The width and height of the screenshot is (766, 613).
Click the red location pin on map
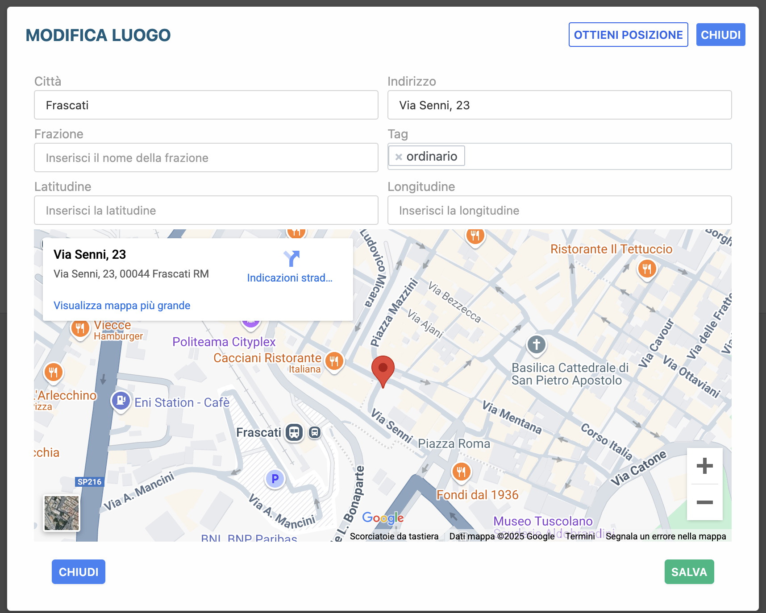coord(383,370)
